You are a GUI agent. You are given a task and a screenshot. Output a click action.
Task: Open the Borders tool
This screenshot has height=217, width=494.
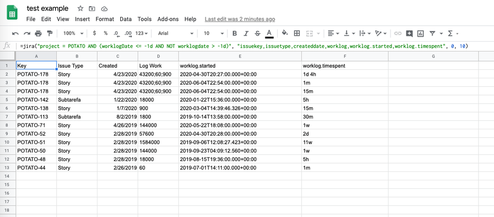[296, 33]
